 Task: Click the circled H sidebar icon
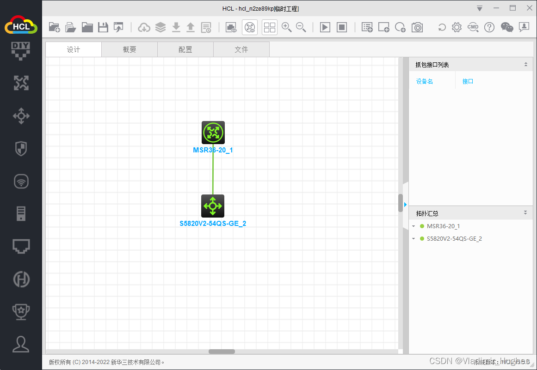pos(21,279)
